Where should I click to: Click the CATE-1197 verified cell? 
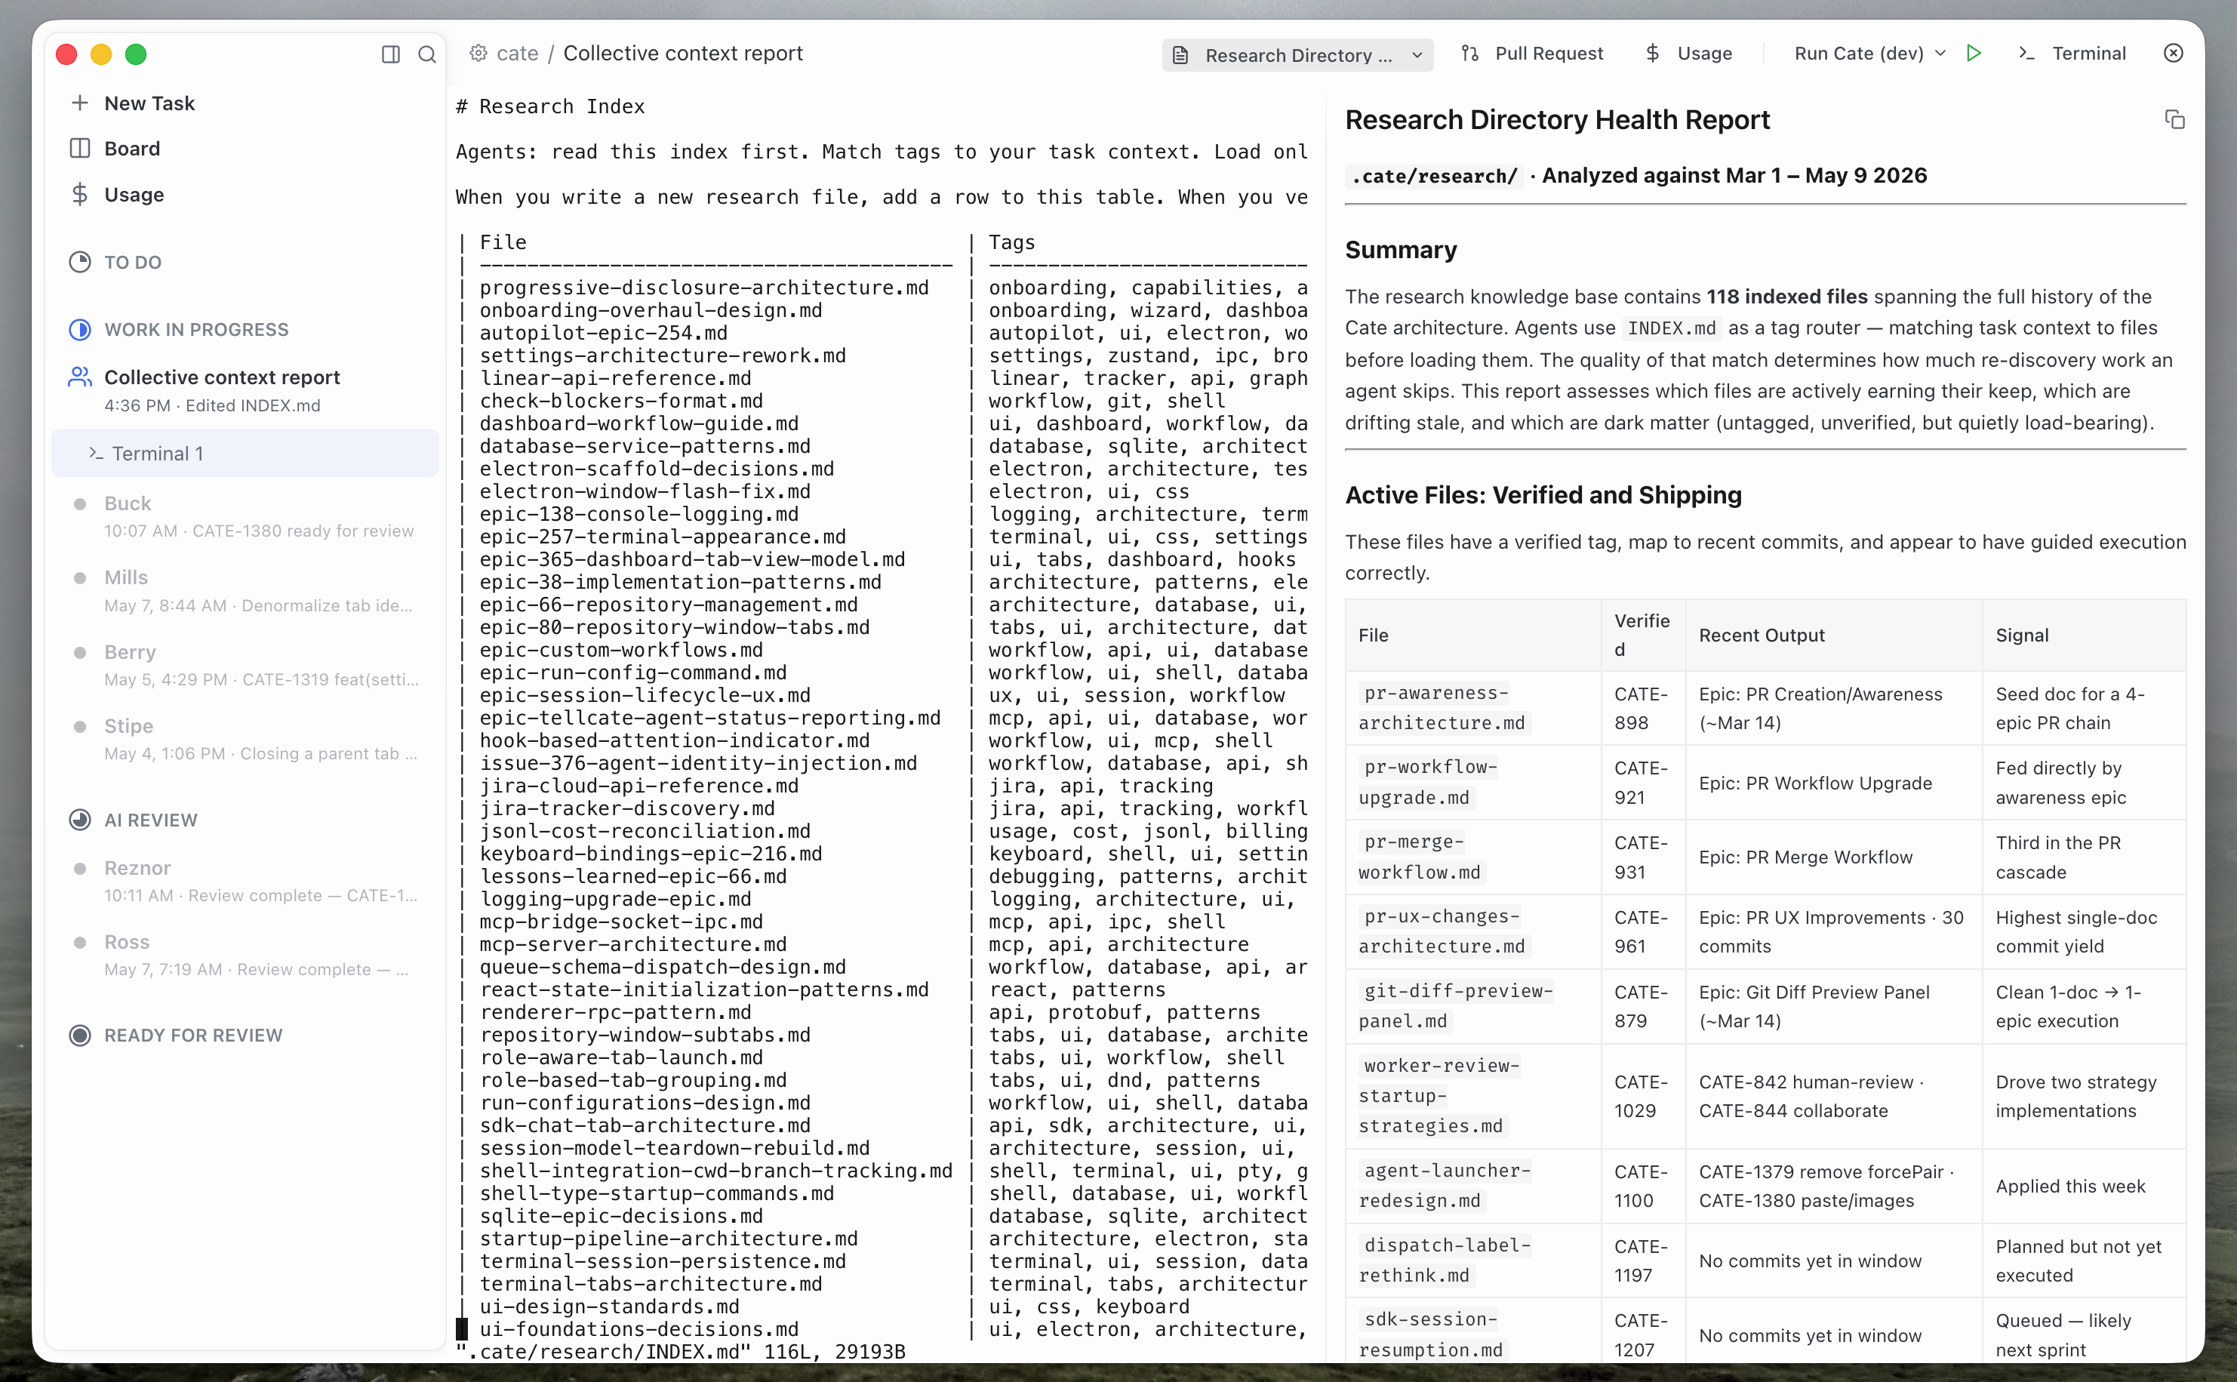click(x=1642, y=1260)
